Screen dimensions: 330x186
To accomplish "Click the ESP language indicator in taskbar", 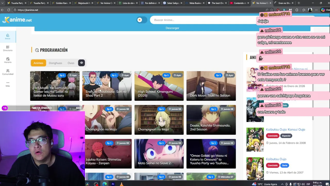I will point(308,184).
